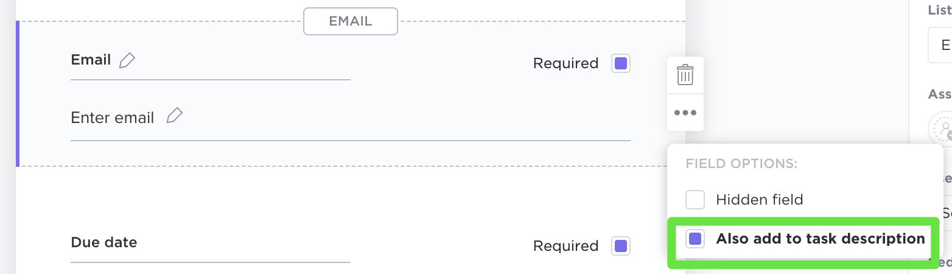Click the Hidden field option label
The height and width of the screenshot is (274, 952).
pyautogui.click(x=759, y=199)
